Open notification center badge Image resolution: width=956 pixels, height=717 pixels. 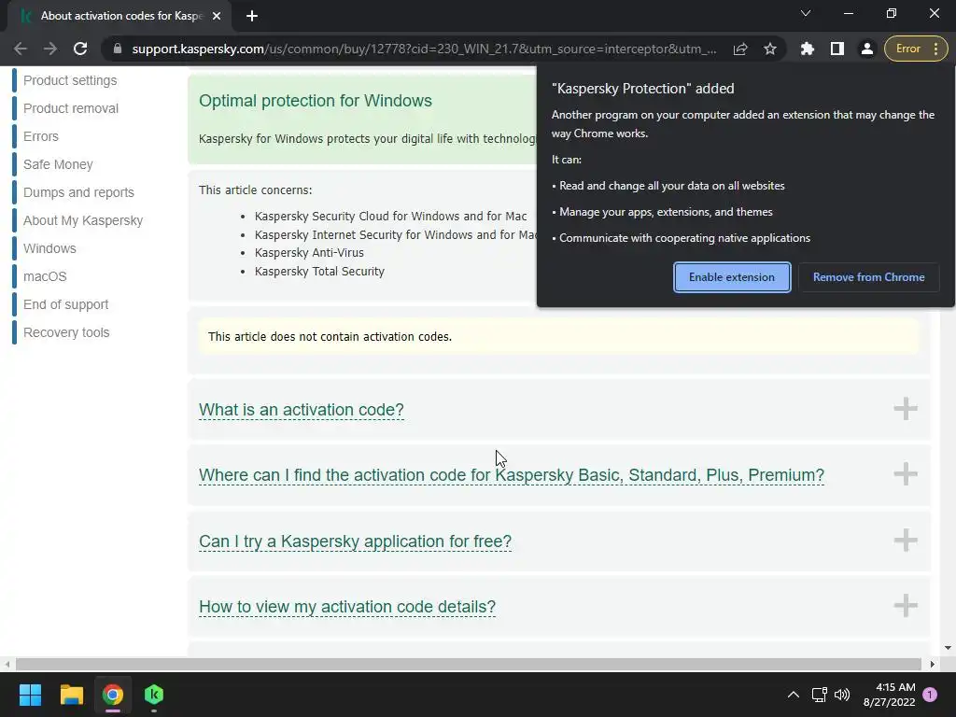(x=930, y=695)
